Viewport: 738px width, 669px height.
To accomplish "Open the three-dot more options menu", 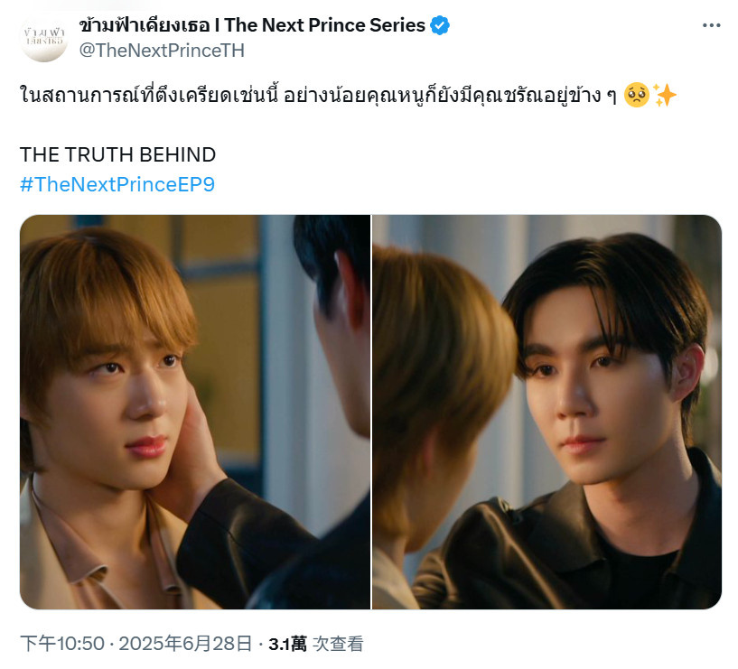I will 711,25.
